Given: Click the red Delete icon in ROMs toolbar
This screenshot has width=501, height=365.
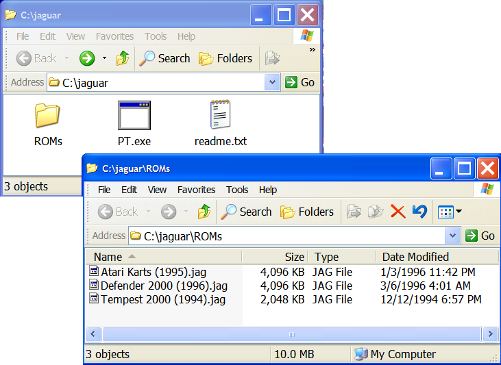Looking at the screenshot, I should pos(398,212).
